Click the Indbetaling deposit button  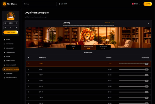click(x=11, y=32)
